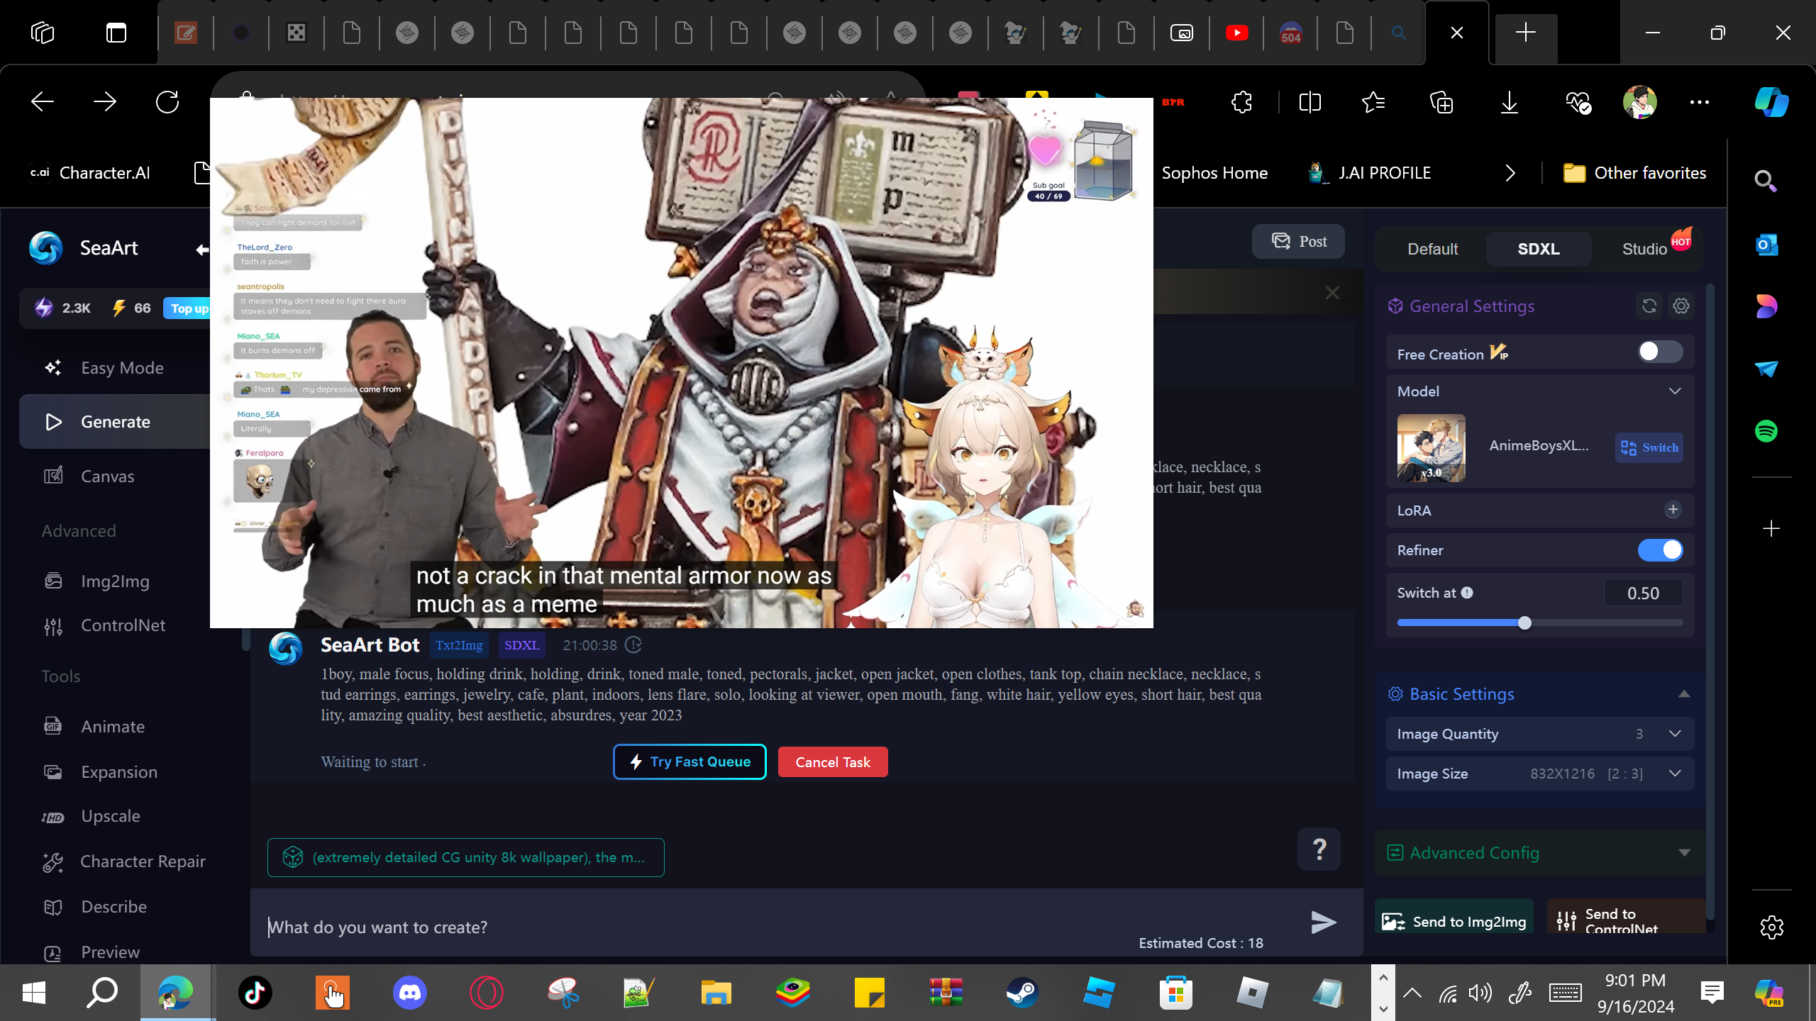Enable the Free Creation toggle
This screenshot has width=1816, height=1021.
tap(1660, 352)
